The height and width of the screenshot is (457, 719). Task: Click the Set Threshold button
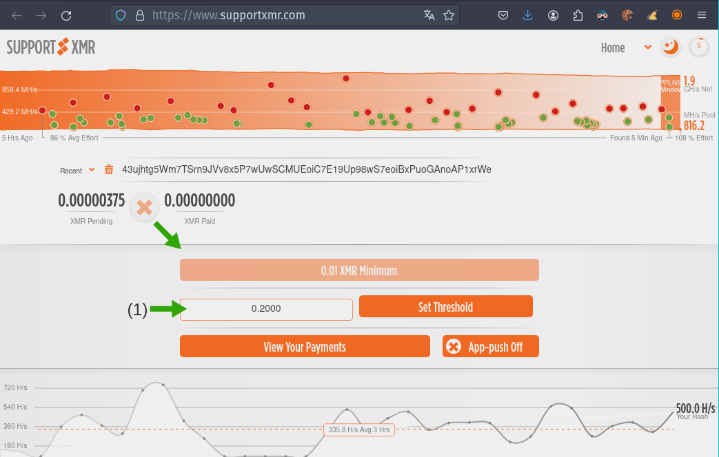click(x=446, y=307)
